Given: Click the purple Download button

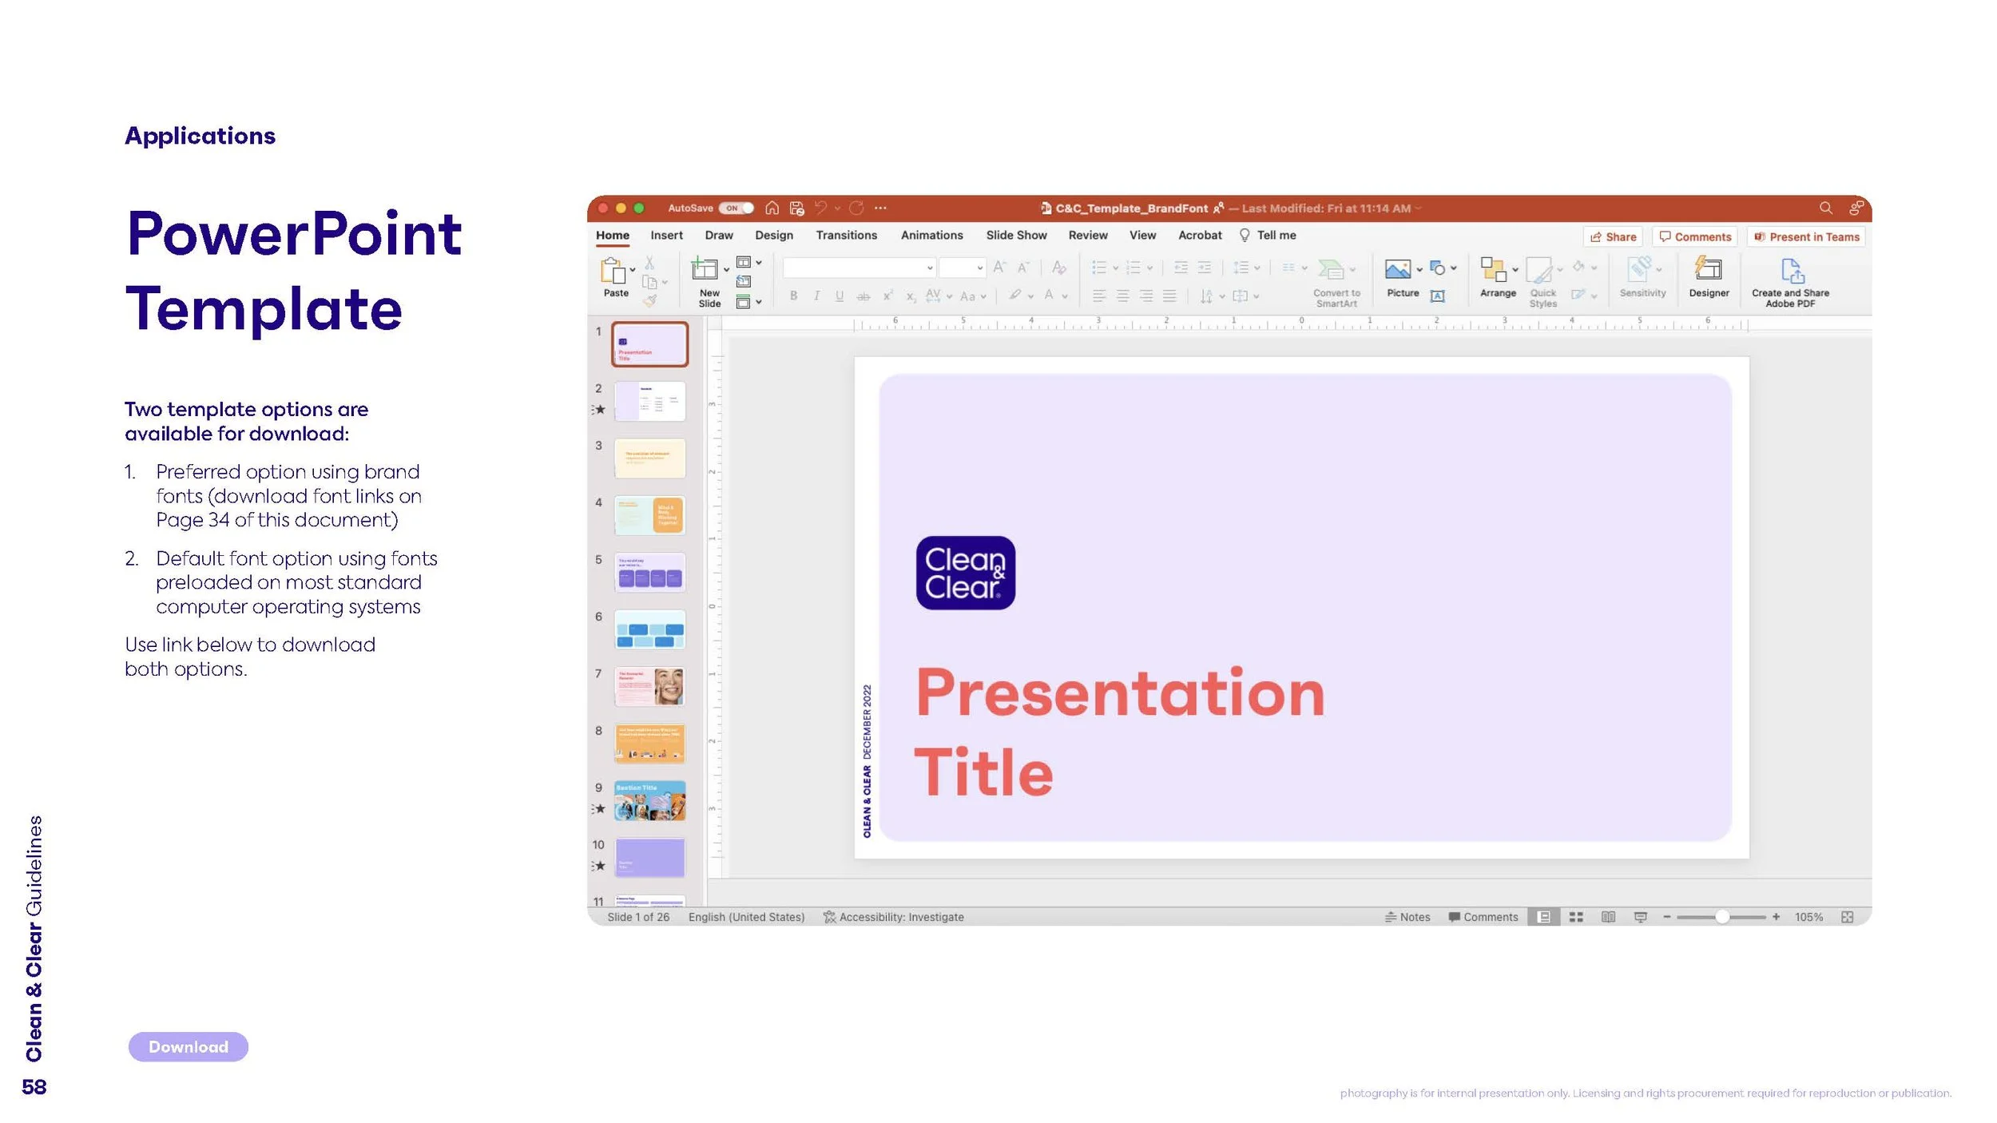Looking at the screenshot, I should (188, 1046).
